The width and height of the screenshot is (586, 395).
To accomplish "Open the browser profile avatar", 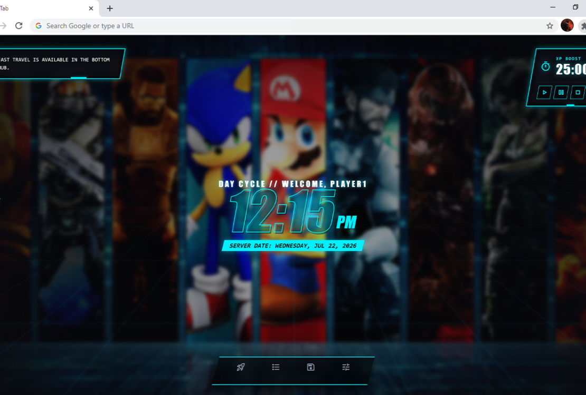I will pyautogui.click(x=567, y=25).
